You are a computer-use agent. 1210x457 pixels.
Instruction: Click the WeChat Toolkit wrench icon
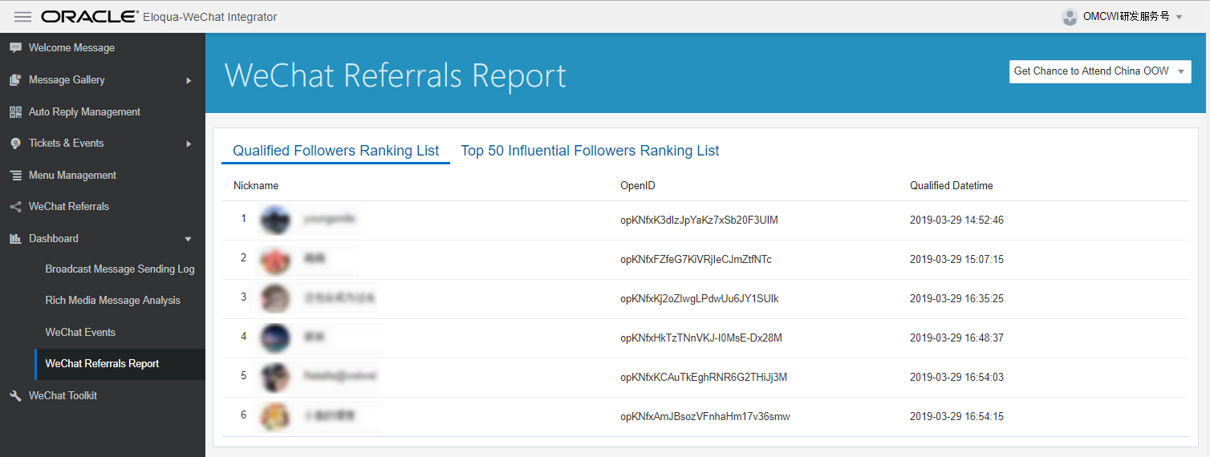click(15, 396)
